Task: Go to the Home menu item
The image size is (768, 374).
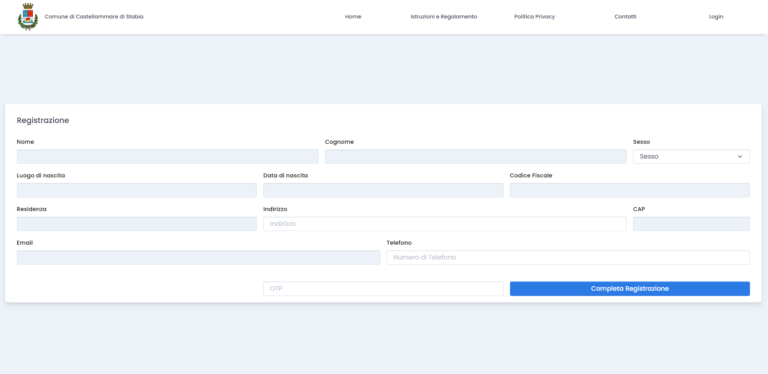Action: coord(353,17)
